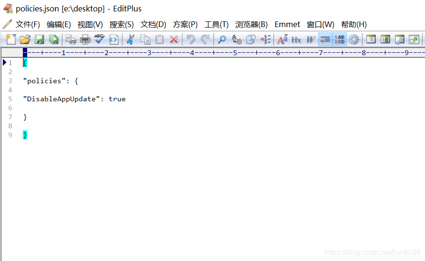
Task: Open font settings with Aa icon
Action: point(282,39)
